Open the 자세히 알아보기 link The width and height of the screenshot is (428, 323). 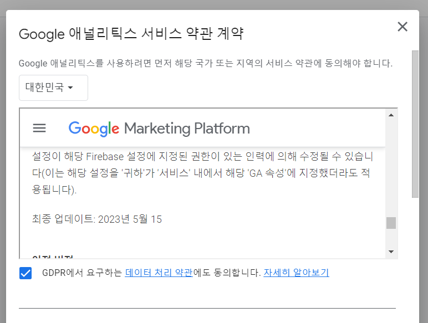pyautogui.click(x=296, y=273)
